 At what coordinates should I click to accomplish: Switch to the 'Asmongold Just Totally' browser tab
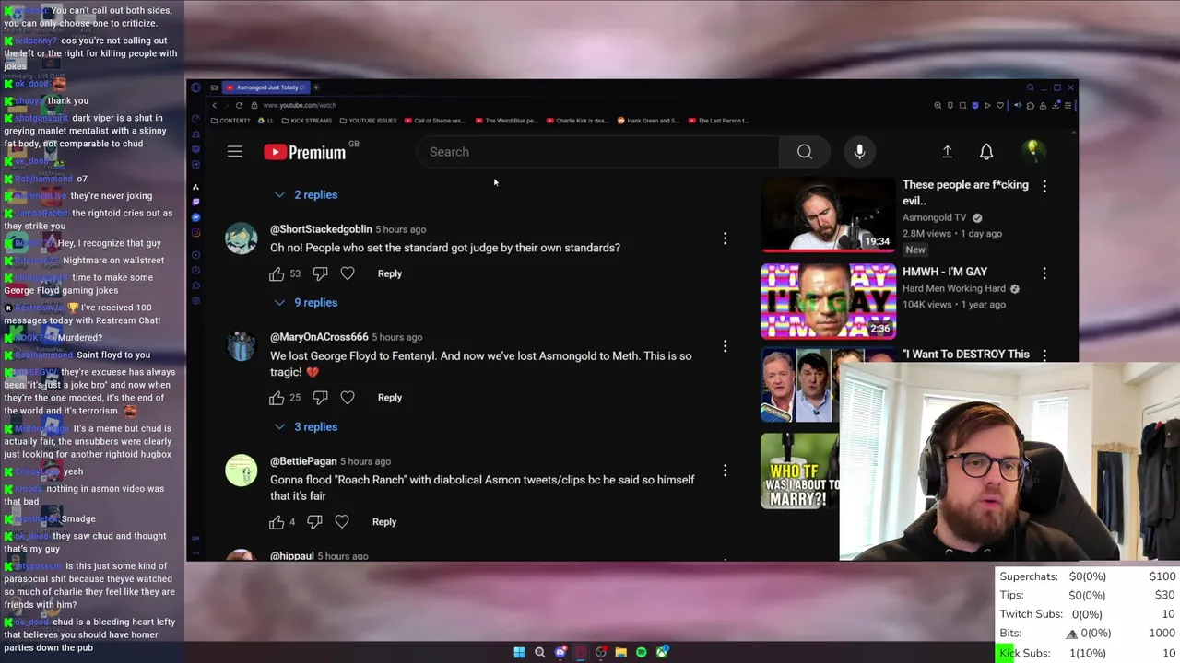click(265, 87)
